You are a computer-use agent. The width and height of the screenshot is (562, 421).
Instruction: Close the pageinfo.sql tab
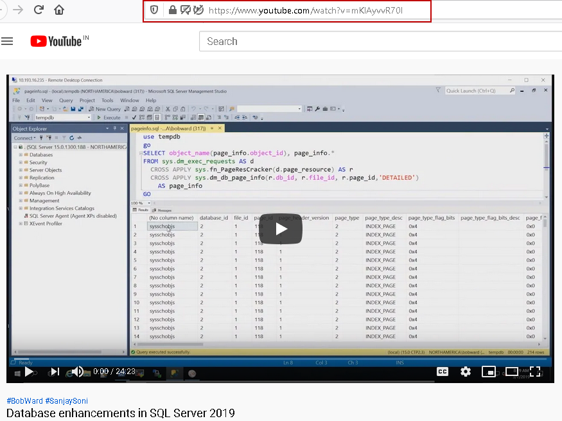(220, 128)
